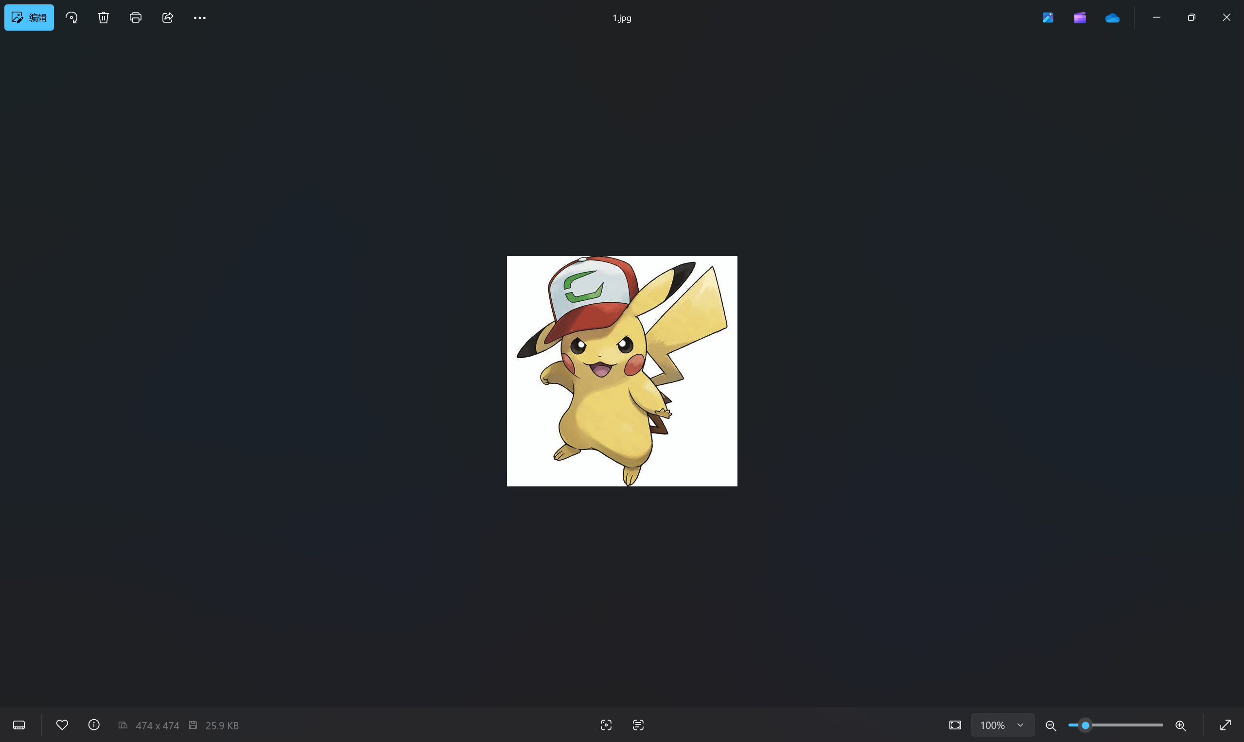Click the 474 x 474 dimensions text
The height and width of the screenshot is (742, 1244).
(157, 725)
